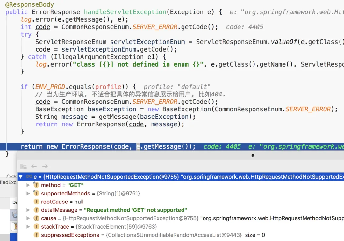Click ENV_PROD constant in if condition
This screenshot has height=241, width=344.
50,87
